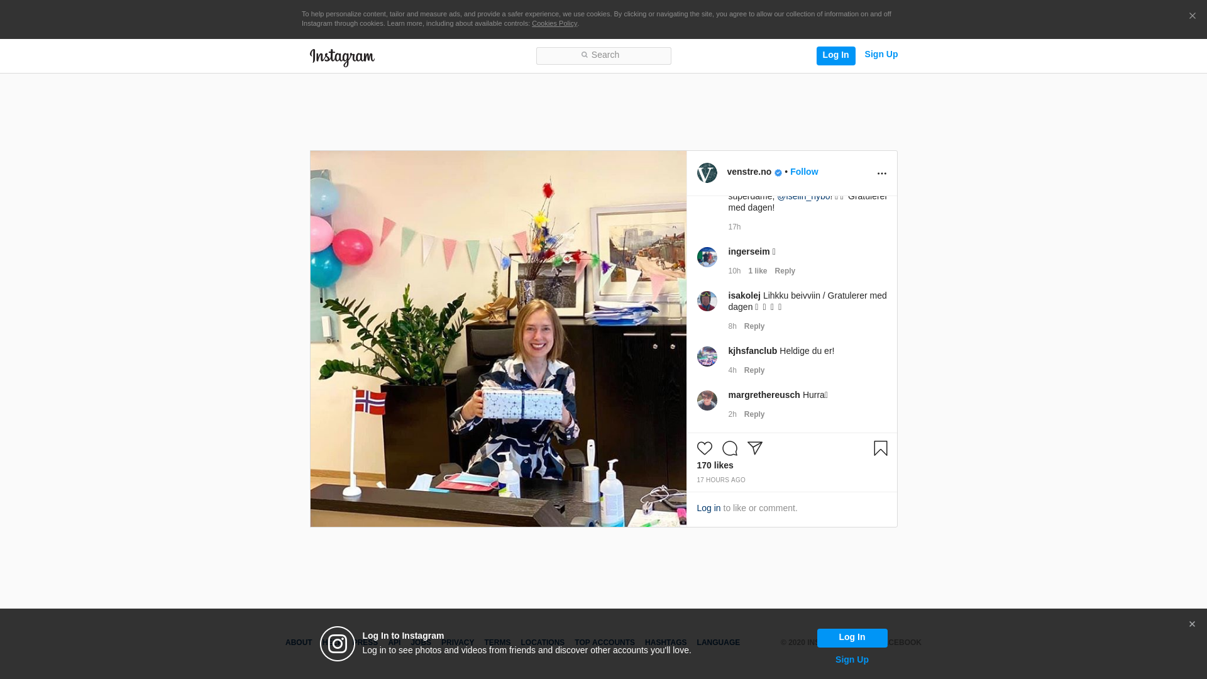The width and height of the screenshot is (1207, 679).
Task: Click the bookmark save icon
Action: pyautogui.click(x=880, y=448)
